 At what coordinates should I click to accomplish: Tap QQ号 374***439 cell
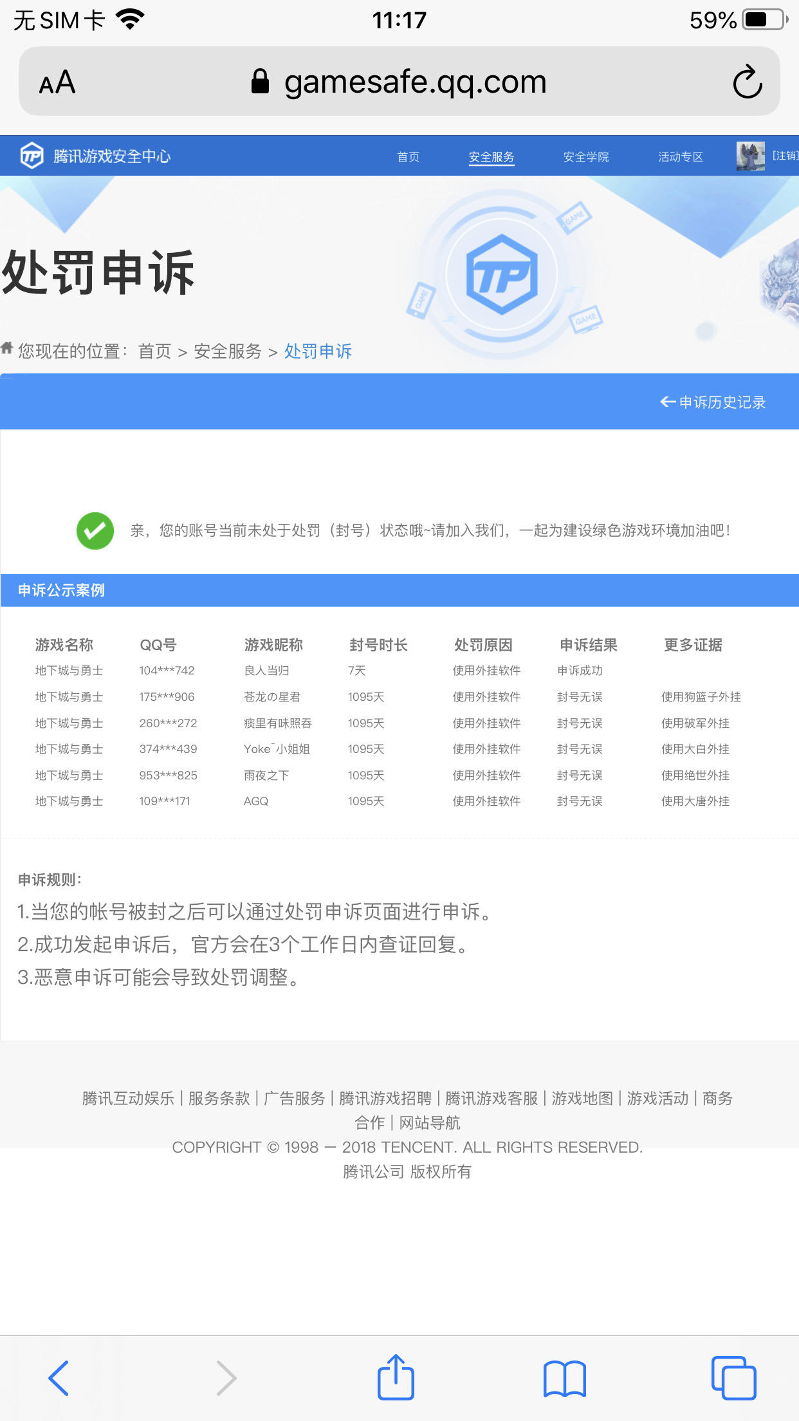(x=168, y=749)
